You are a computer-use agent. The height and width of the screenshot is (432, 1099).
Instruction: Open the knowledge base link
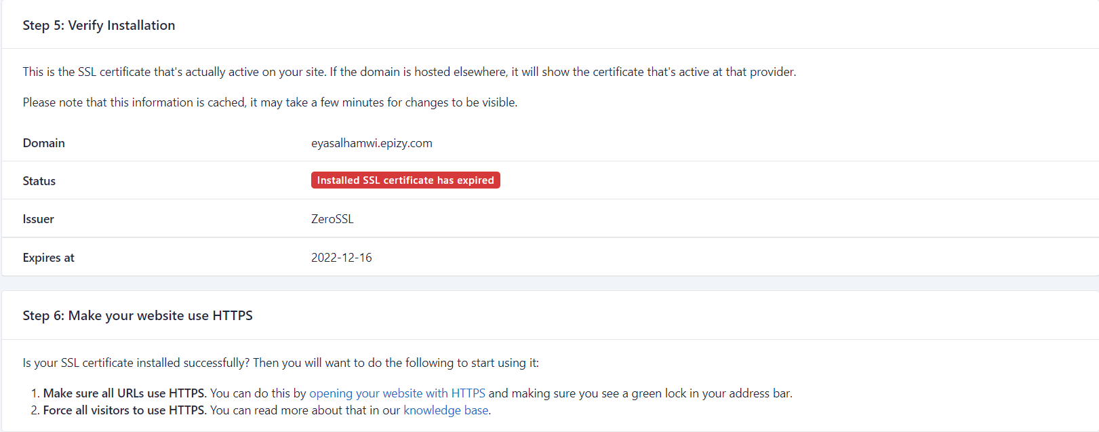[x=445, y=410]
